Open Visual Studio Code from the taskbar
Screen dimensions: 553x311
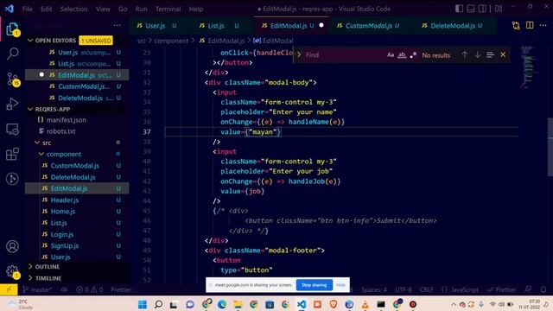(x=302, y=304)
